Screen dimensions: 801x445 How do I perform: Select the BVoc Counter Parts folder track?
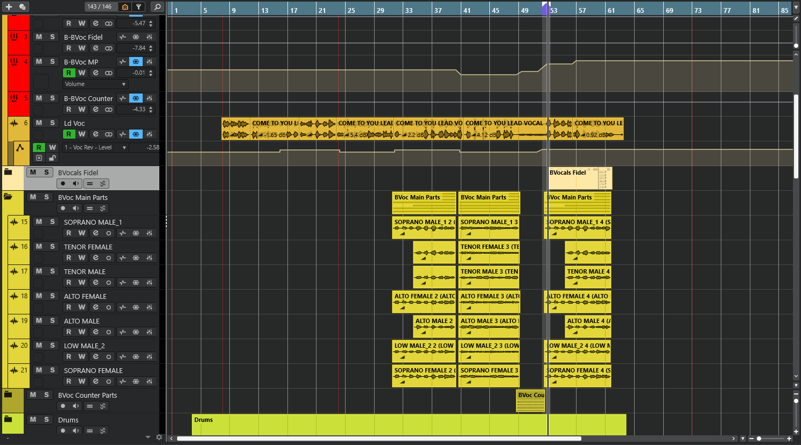coord(87,396)
